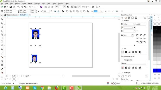
Task: Select the Pick tool
Action: [2, 16]
